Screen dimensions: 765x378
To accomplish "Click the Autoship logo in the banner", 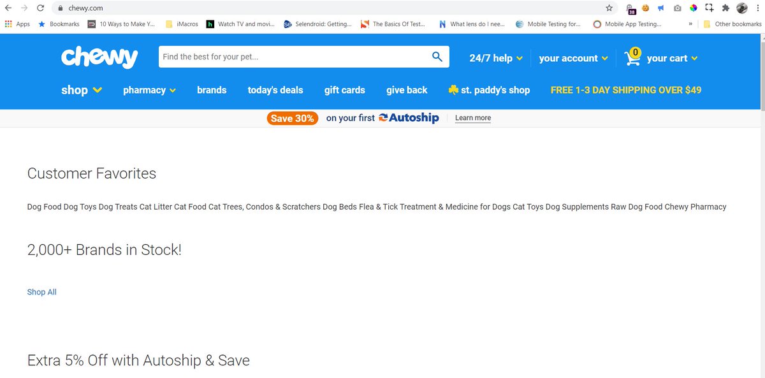I will [x=409, y=118].
